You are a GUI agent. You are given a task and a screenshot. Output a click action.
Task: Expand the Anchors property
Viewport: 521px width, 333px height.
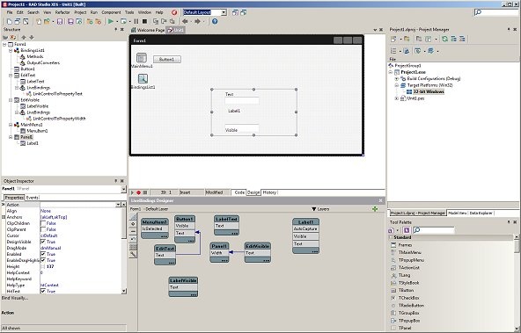4,217
